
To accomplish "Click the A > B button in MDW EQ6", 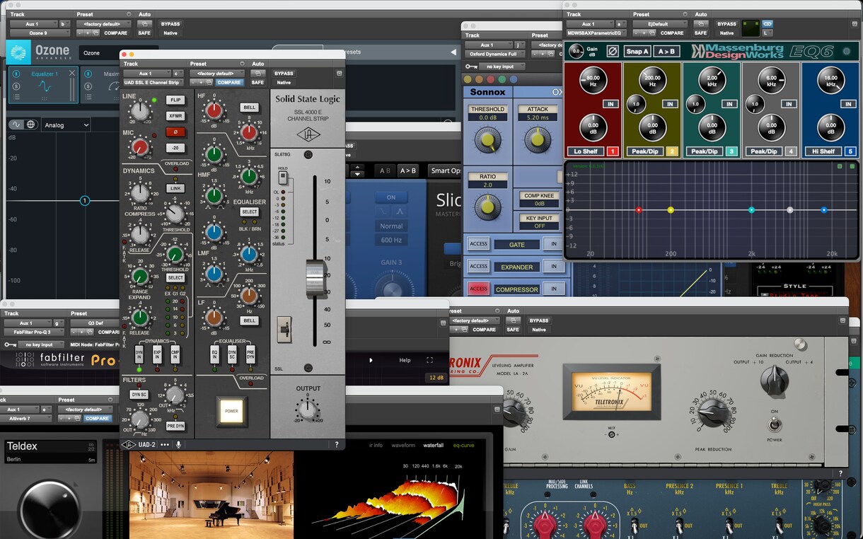I will coord(666,51).
